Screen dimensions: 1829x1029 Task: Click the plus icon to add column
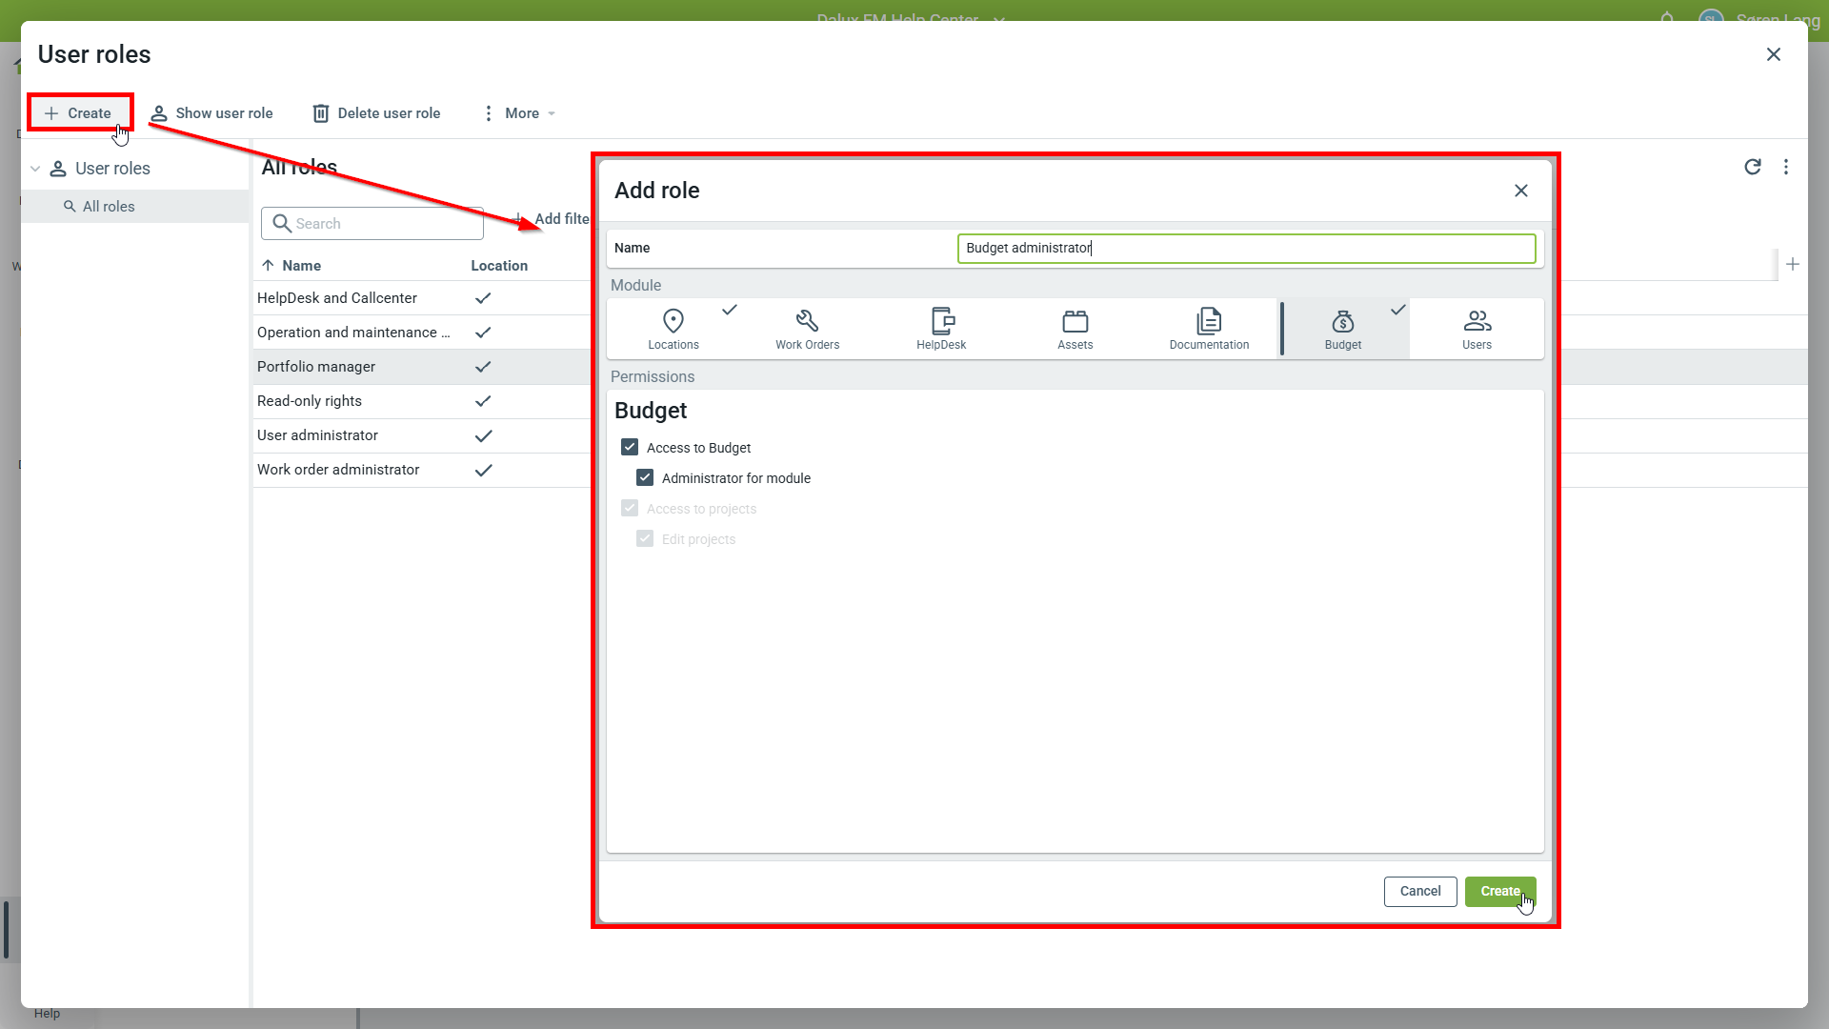pyautogui.click(x=1793, y=264)
